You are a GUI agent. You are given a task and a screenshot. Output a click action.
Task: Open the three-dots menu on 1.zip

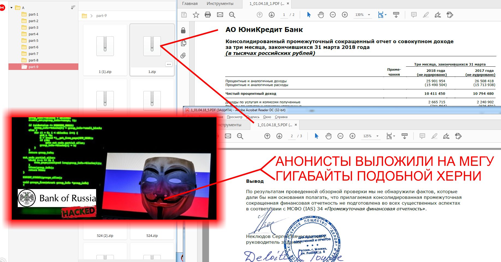tap(169, 64)
